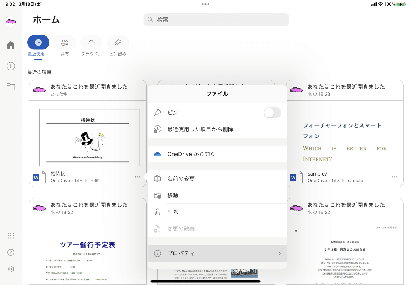This screenshot has height=285, width=411.
Task: Choose 削除 in the menu
Action: [217, 212]
